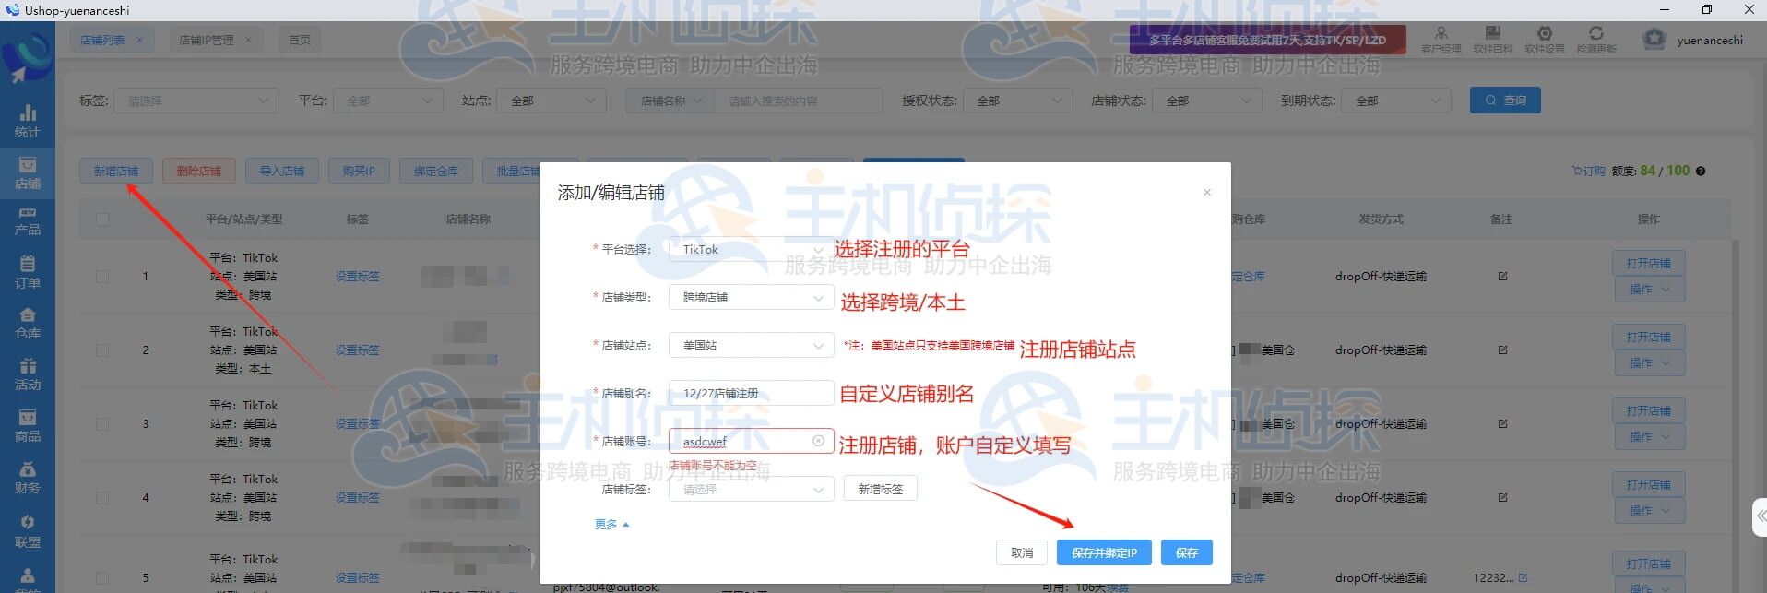Image resolution: width=1767 pixels, height=593 pixels.
Task: Open 软件百科 software wiki icon
Action: click(1493, 40)
